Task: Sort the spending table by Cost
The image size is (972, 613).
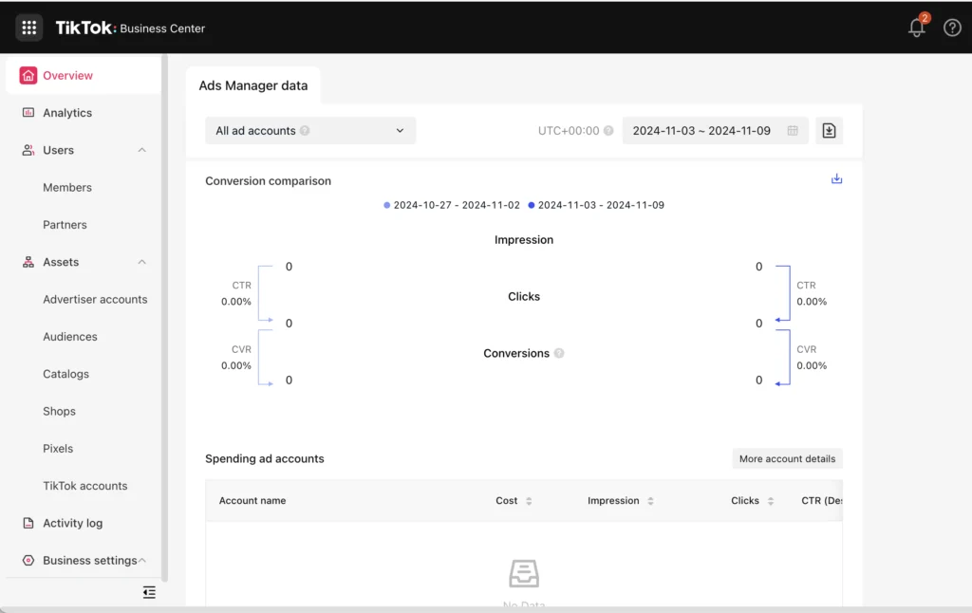Action: tap(529, 500)
